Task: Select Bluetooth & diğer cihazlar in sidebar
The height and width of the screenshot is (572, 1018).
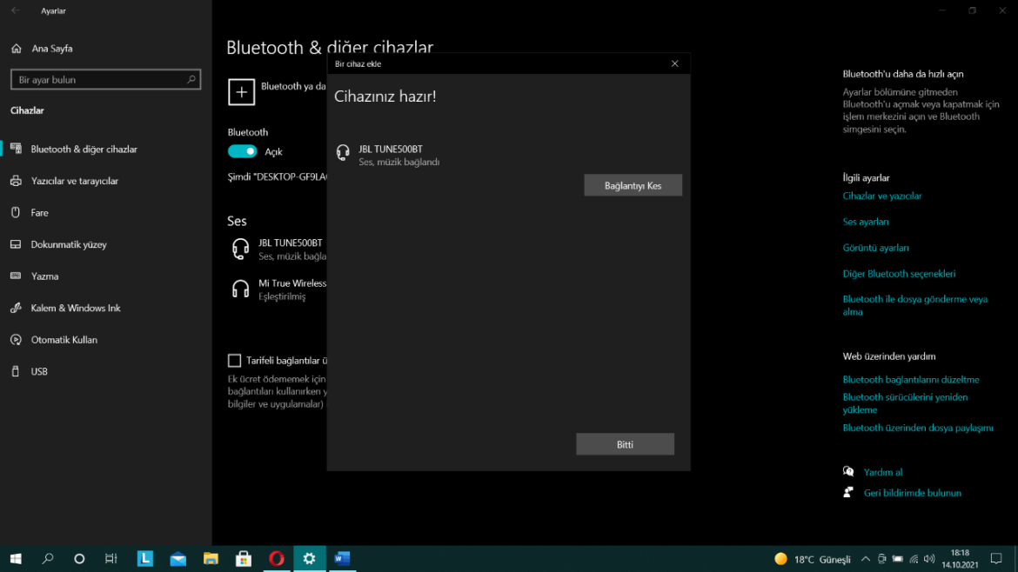Action: tap(17, 149)
